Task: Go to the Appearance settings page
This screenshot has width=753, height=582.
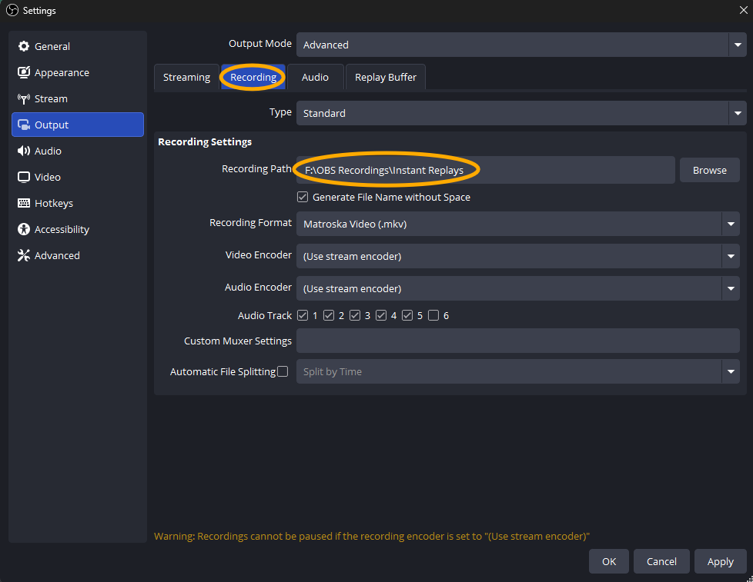Action: coord(78,72)
